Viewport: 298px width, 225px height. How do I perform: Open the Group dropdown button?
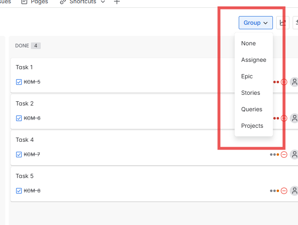tap(256, 23)
